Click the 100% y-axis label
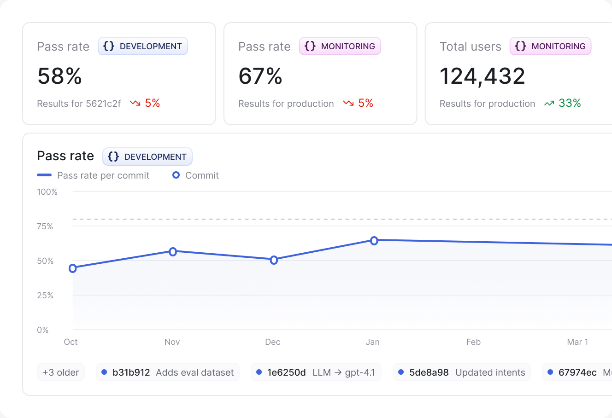The image size is (612, 418). tap(47, 192)
